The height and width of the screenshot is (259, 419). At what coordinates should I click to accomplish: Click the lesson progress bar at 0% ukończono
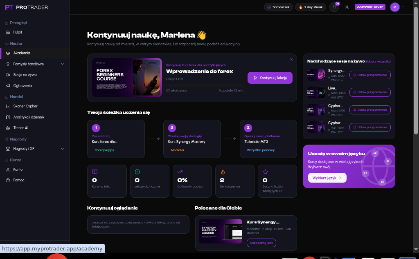pyautogui.click(x=205, y=86)
